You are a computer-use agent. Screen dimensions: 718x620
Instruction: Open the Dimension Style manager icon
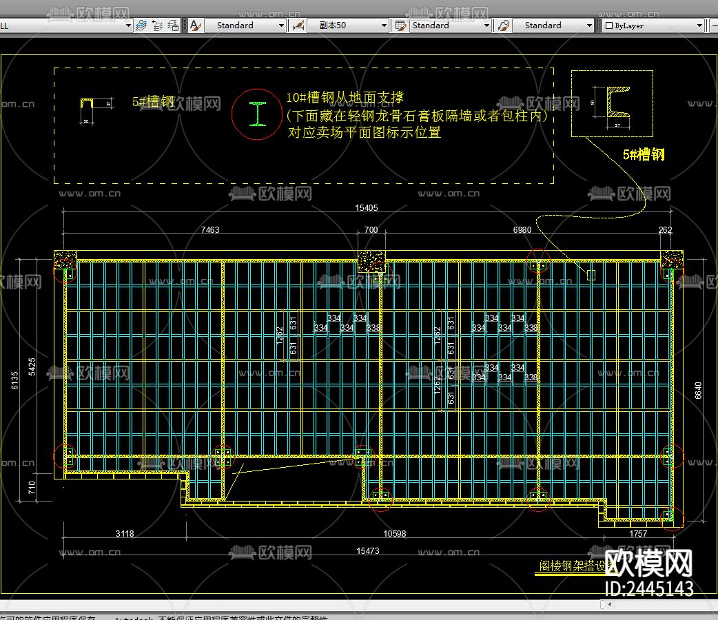tap(298, 25)
